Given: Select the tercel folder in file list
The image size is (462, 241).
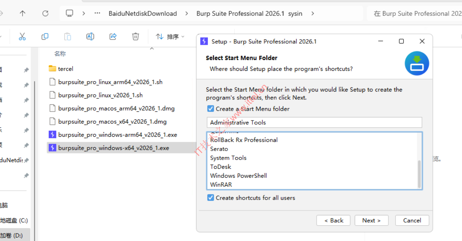Looking at the screenshot, I should (65, 69).
